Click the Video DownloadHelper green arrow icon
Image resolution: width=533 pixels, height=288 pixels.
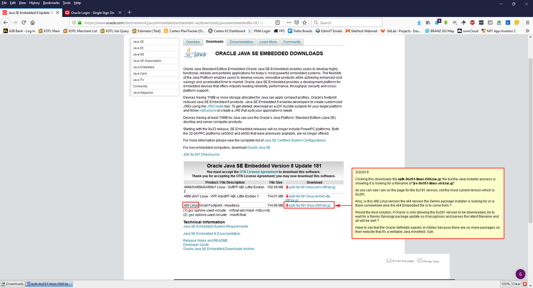[x=446, y=22]
